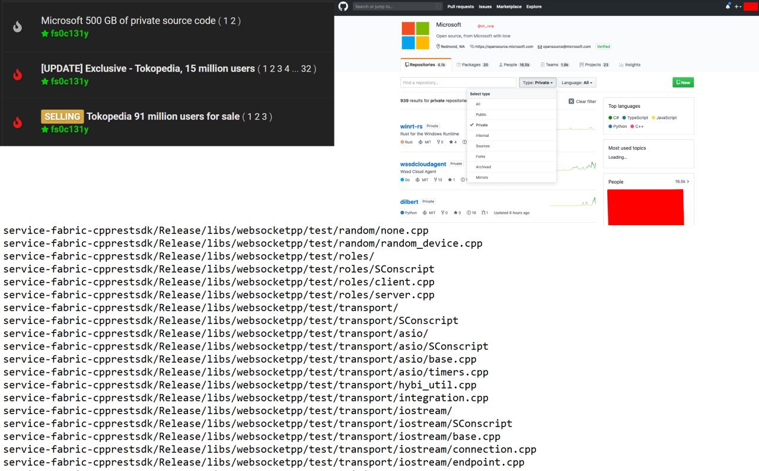Select 'Archived' in the Select type menu

click(x=512, y=167)
